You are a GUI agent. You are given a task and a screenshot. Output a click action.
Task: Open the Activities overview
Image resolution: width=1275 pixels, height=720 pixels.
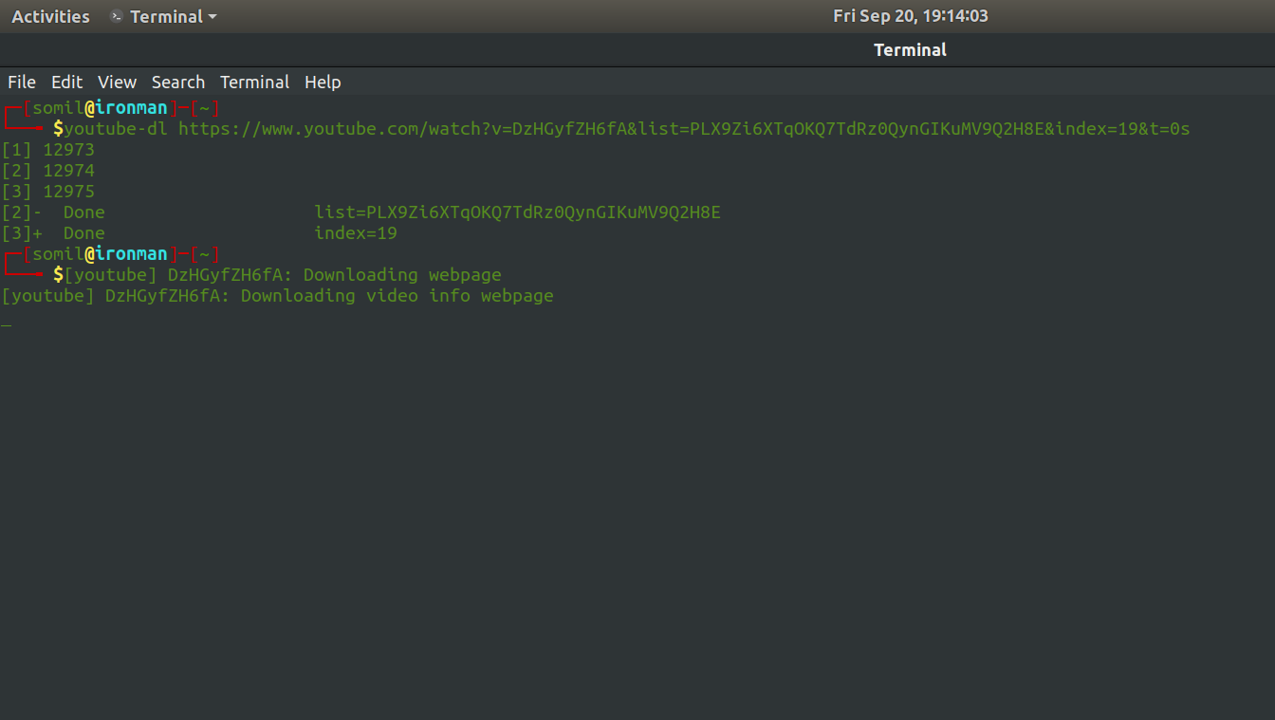50,16
